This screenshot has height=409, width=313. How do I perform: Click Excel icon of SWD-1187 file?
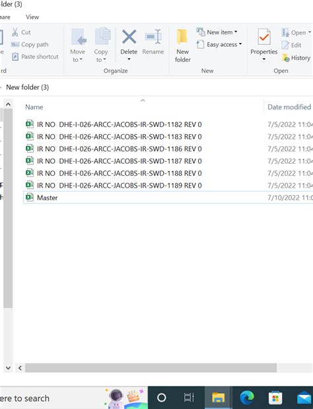coord(30,161)
